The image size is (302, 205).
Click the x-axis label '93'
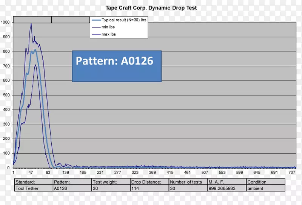[x=48, y=173]
